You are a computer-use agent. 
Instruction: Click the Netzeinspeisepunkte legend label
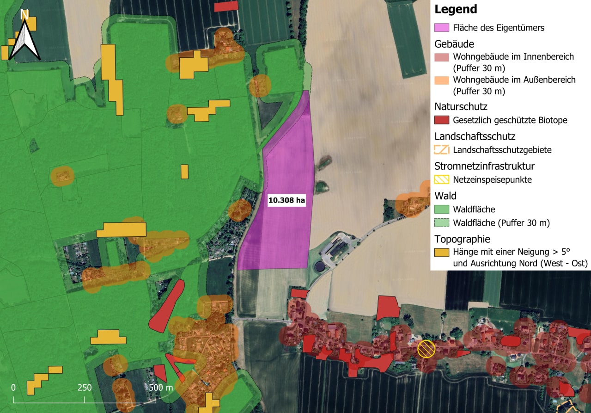click(493, 180)
